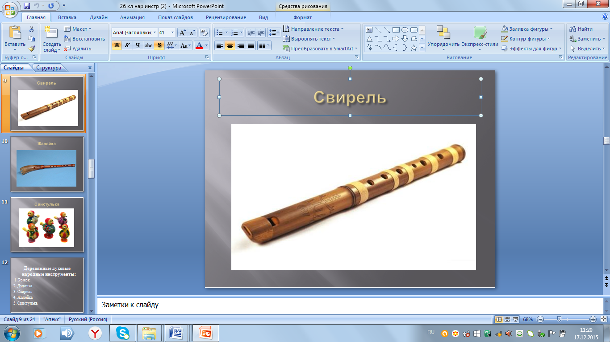Toggle Underline (Ч) formatting
Screen dimensions: 610x342
point(138,45)
